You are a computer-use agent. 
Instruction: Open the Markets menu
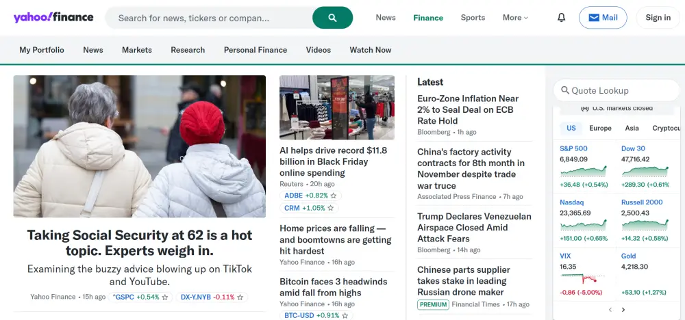tap(137, 50)
